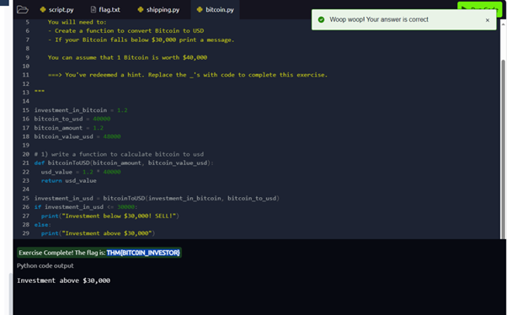Screen dimensions: 507x315
Task: Click the if investment_in_usd condition line
Action: (86, 206)
